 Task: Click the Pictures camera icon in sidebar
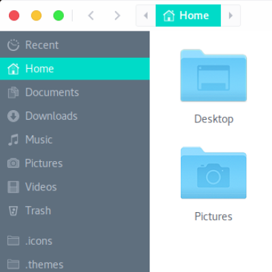tap(13, 163)
